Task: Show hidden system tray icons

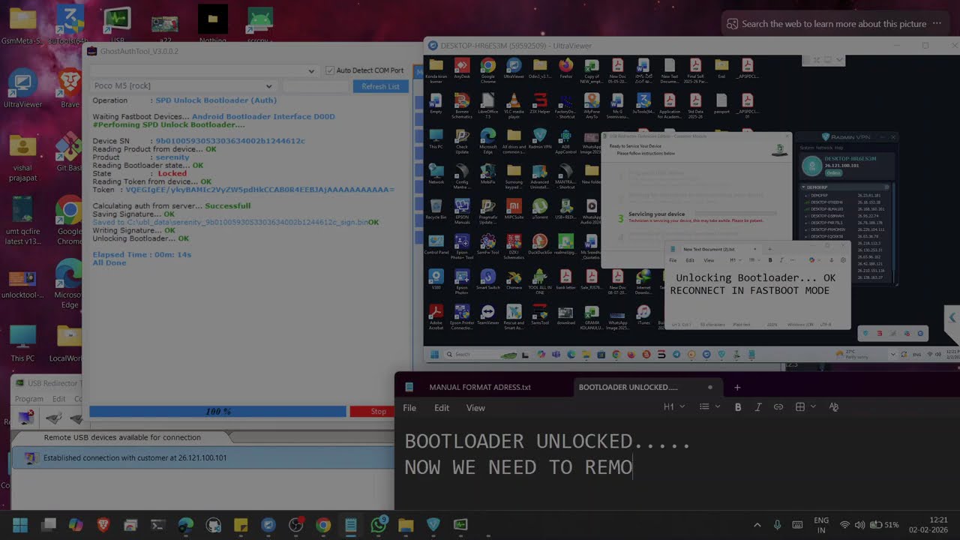Action: coord(757,525)
